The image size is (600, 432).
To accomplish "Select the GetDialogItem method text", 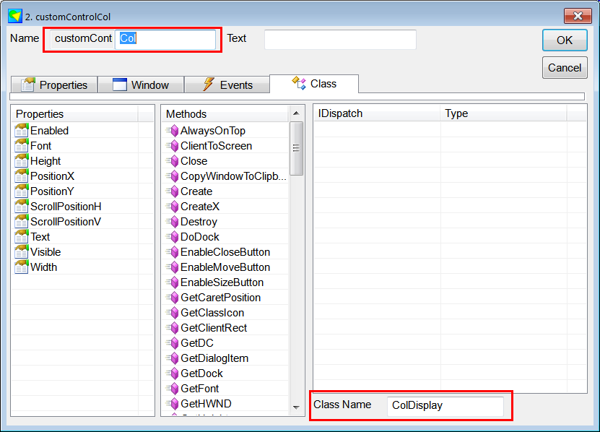I will coord(214,358).
